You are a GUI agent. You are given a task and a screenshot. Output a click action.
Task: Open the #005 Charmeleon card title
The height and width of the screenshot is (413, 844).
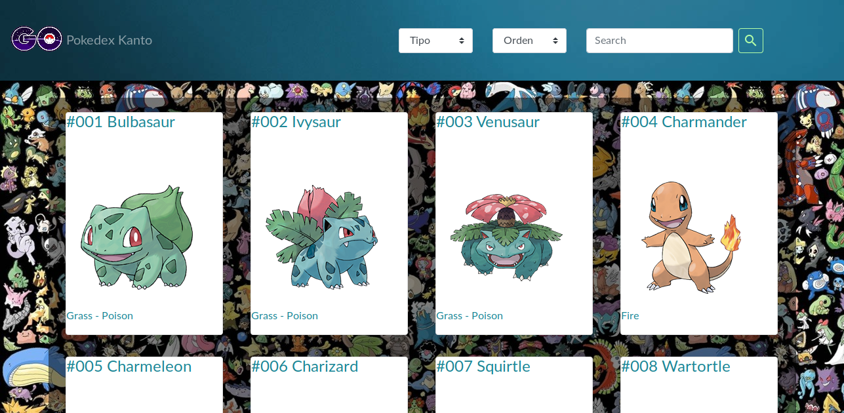[x=129, y=366]
